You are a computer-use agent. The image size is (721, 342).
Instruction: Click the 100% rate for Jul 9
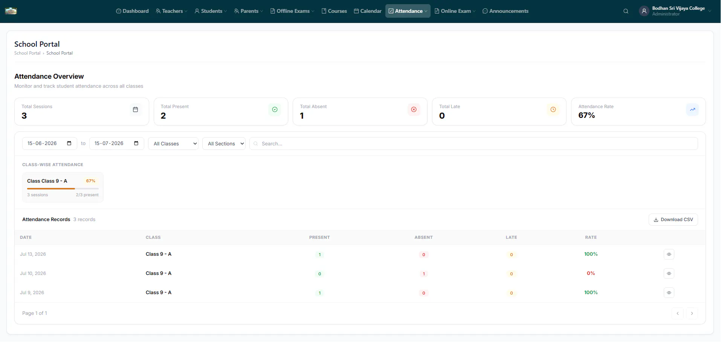(591, 293)
